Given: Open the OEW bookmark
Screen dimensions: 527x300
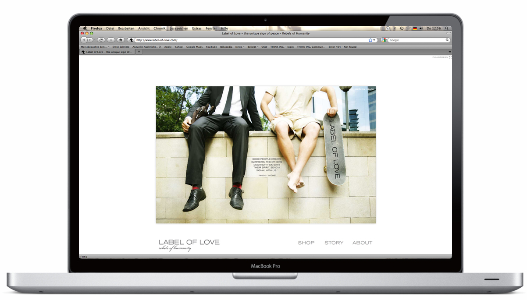Looking at the screenshot, I should click(x=264, y=47).
